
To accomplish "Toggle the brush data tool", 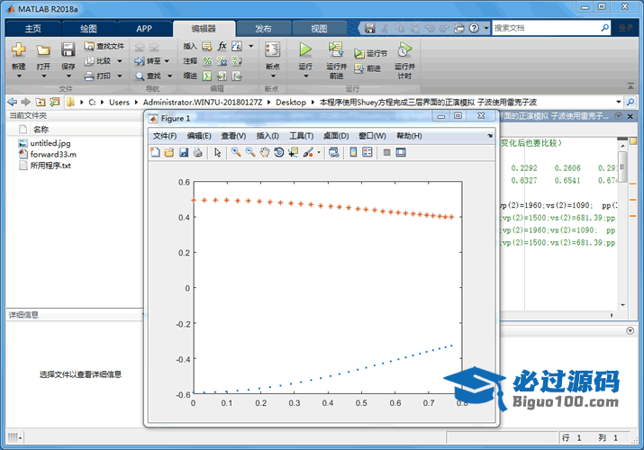I will pos(308,153).
